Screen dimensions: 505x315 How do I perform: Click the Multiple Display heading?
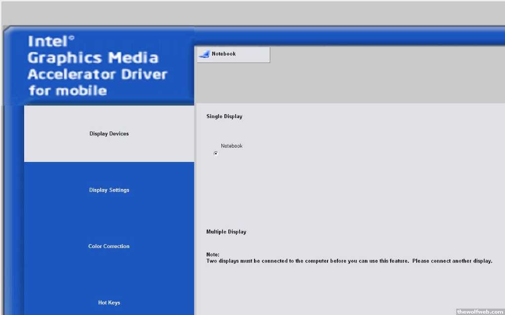click(226, 232)
